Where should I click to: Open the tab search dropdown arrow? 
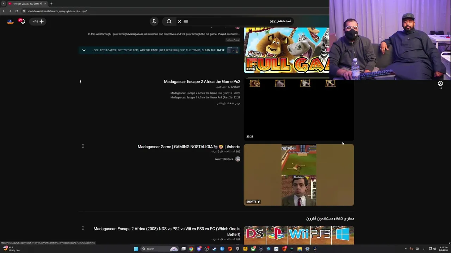(4, 4)
